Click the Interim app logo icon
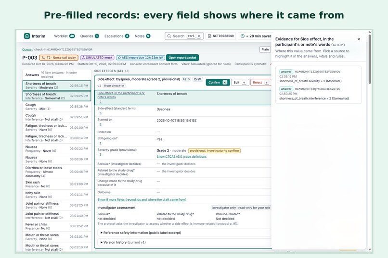Screen dimensions: 388x258 27,36
